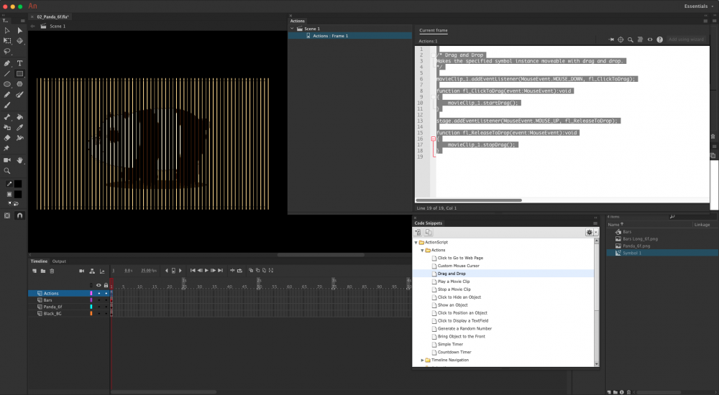Select the Width tool
The width and height of the screenshot is (719, 395).
pyautogui.click(x=19, y=138)
